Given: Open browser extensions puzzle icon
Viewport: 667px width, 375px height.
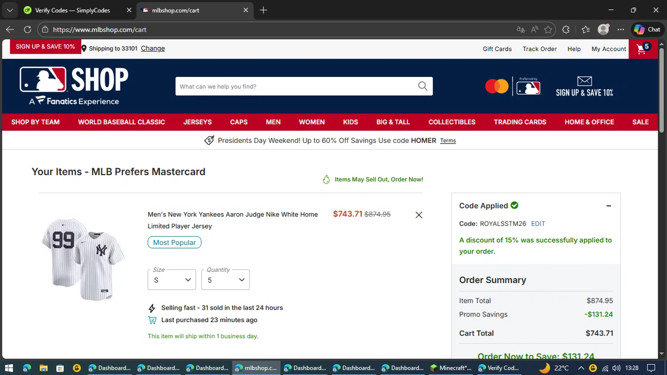Looking at the screenshot, I should pos(566,29).
